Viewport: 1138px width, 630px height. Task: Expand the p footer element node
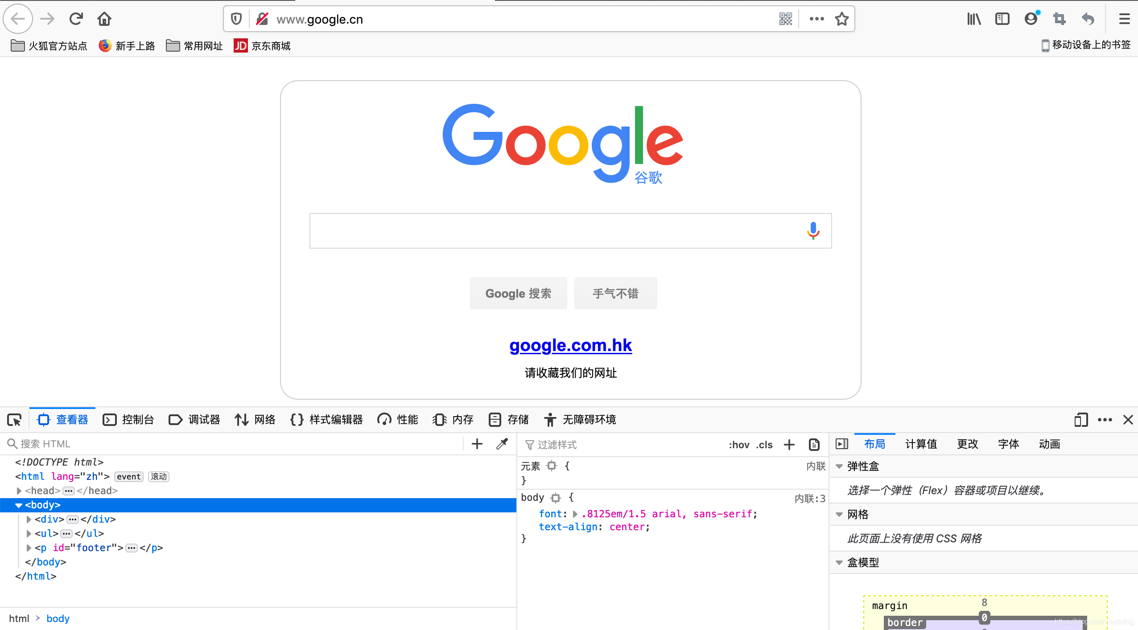(29, 548)
